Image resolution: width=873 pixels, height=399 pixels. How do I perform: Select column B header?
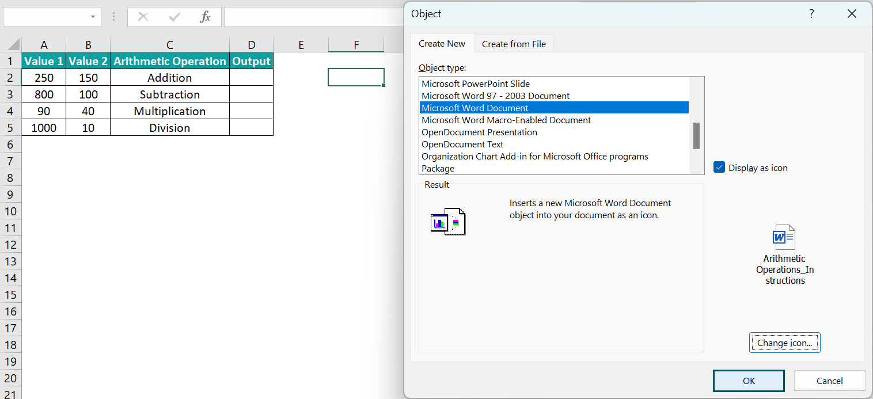pos(88,45)
